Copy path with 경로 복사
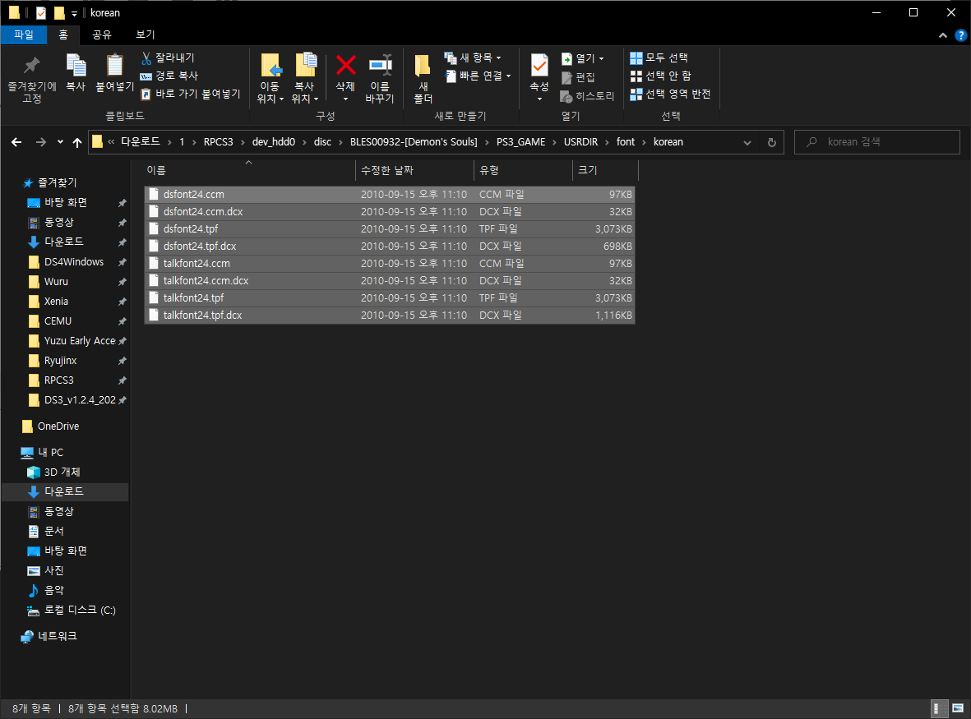This screenshot has width=971, height=719. click(x=169, y=76)
